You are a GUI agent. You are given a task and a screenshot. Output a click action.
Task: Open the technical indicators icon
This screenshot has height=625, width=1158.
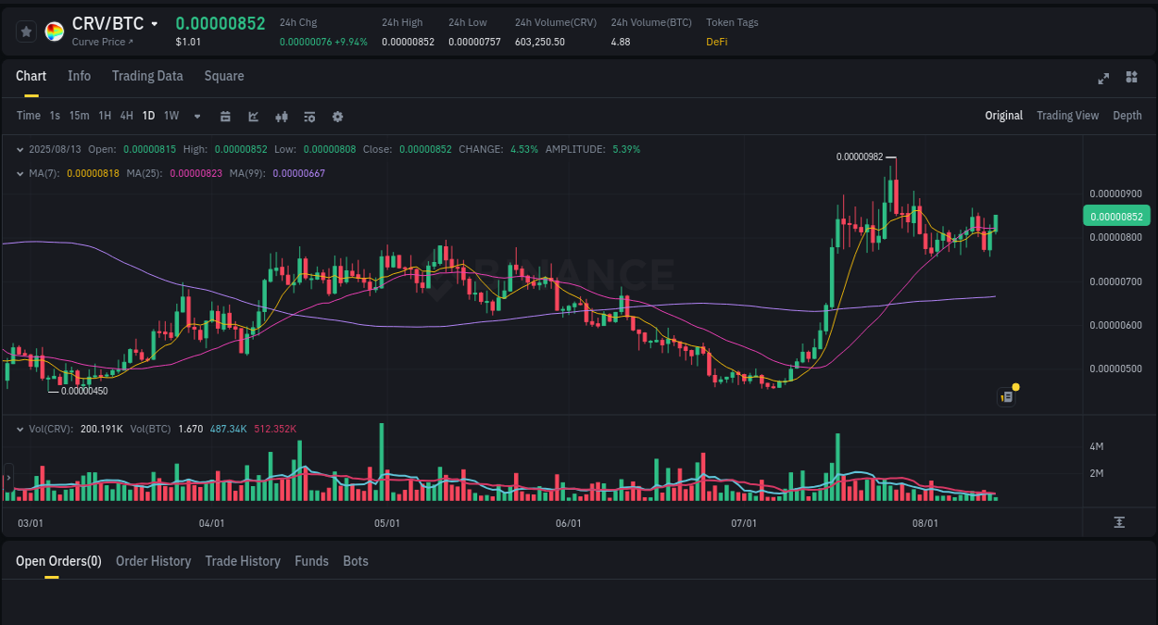pos(309,116)
